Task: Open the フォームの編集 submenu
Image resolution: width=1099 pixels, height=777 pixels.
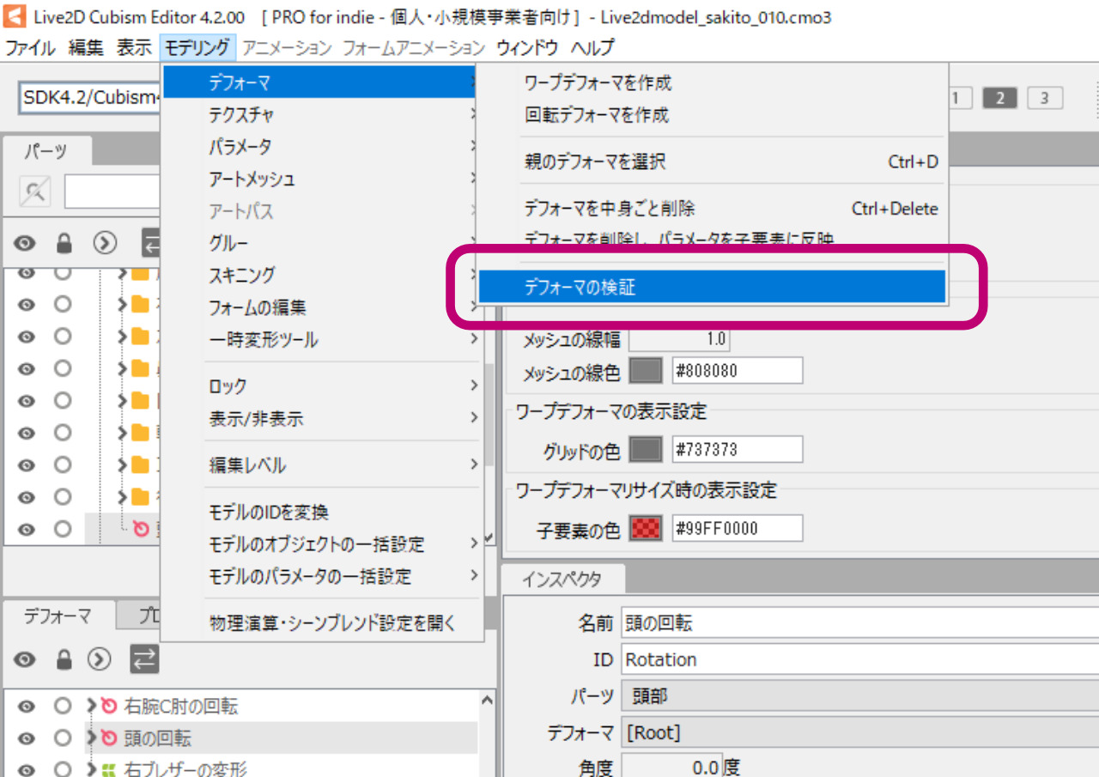Action: point(322,307)
